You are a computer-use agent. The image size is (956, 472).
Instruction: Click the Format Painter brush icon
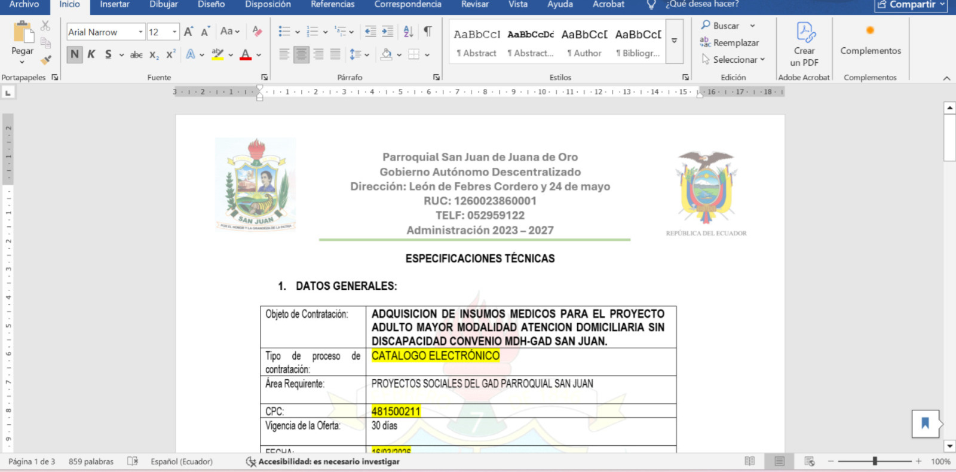(46, 60)
